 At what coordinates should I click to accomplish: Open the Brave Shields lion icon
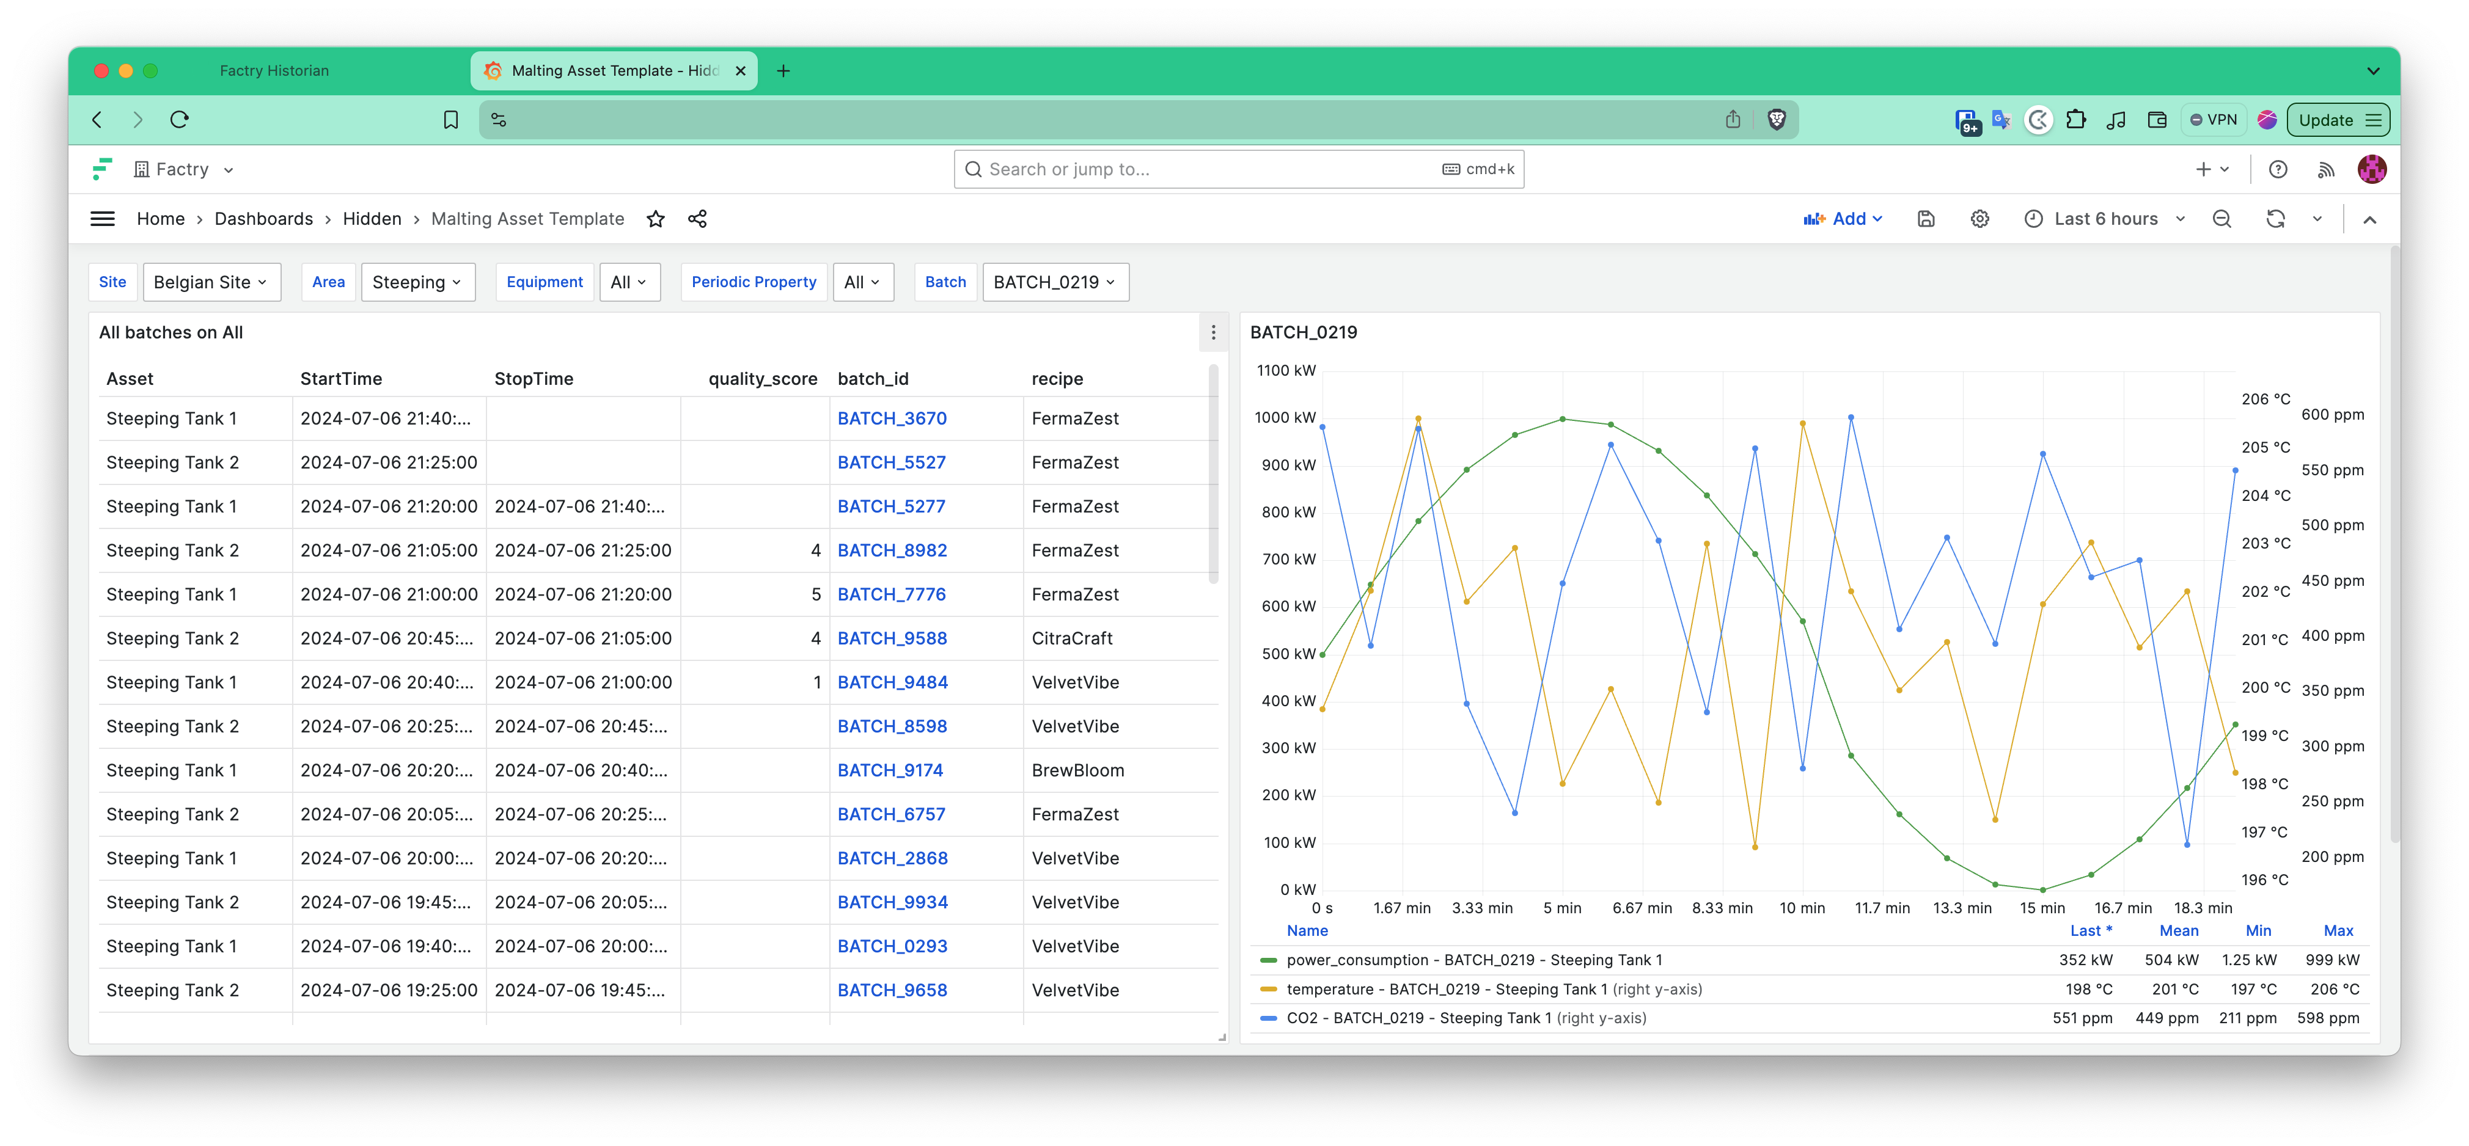[x=1776, y=120]
